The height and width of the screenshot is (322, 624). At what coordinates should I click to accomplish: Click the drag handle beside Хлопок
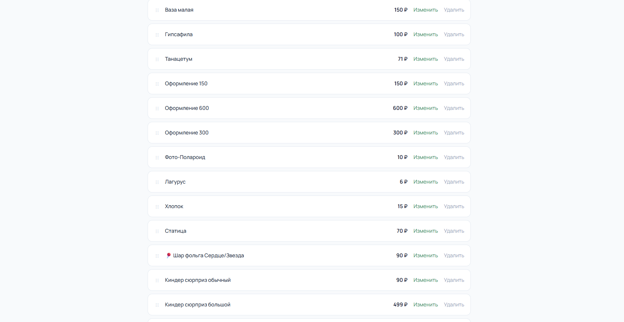pyautogui.click(x=157, y=207)
